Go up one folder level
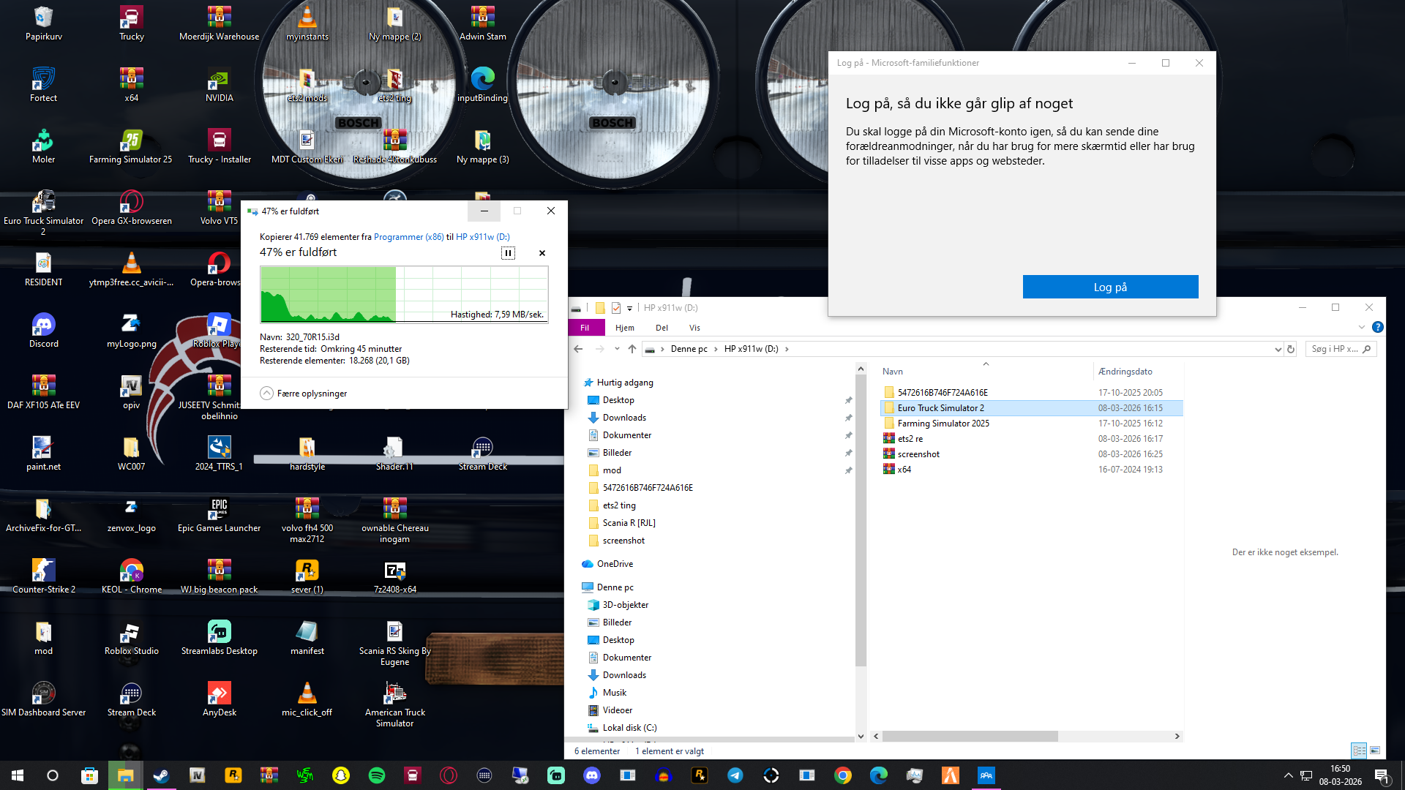1405x790 pixels. coord(632,349)
